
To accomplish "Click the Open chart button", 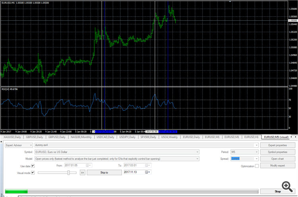I will point(278,159).
